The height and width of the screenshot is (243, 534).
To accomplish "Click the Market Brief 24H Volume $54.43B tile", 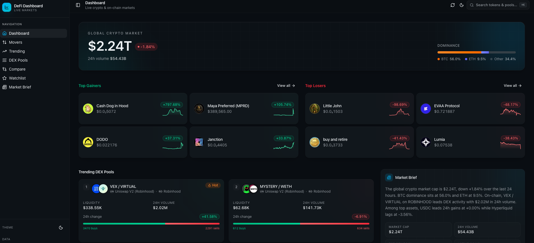I will (x=487, y=230).
